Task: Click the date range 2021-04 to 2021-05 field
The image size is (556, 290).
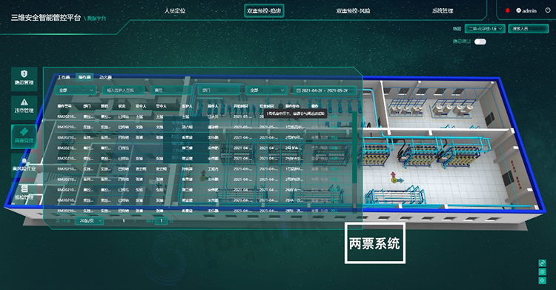Action: point(325,90)
